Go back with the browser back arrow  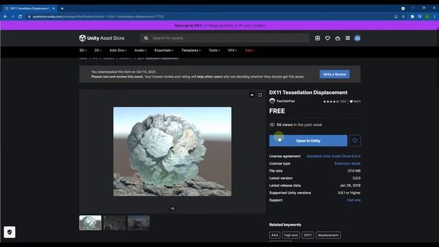(5, 16)
